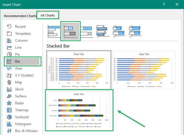Choose the 3-D Stacked Bar icon

pos(119,31)
